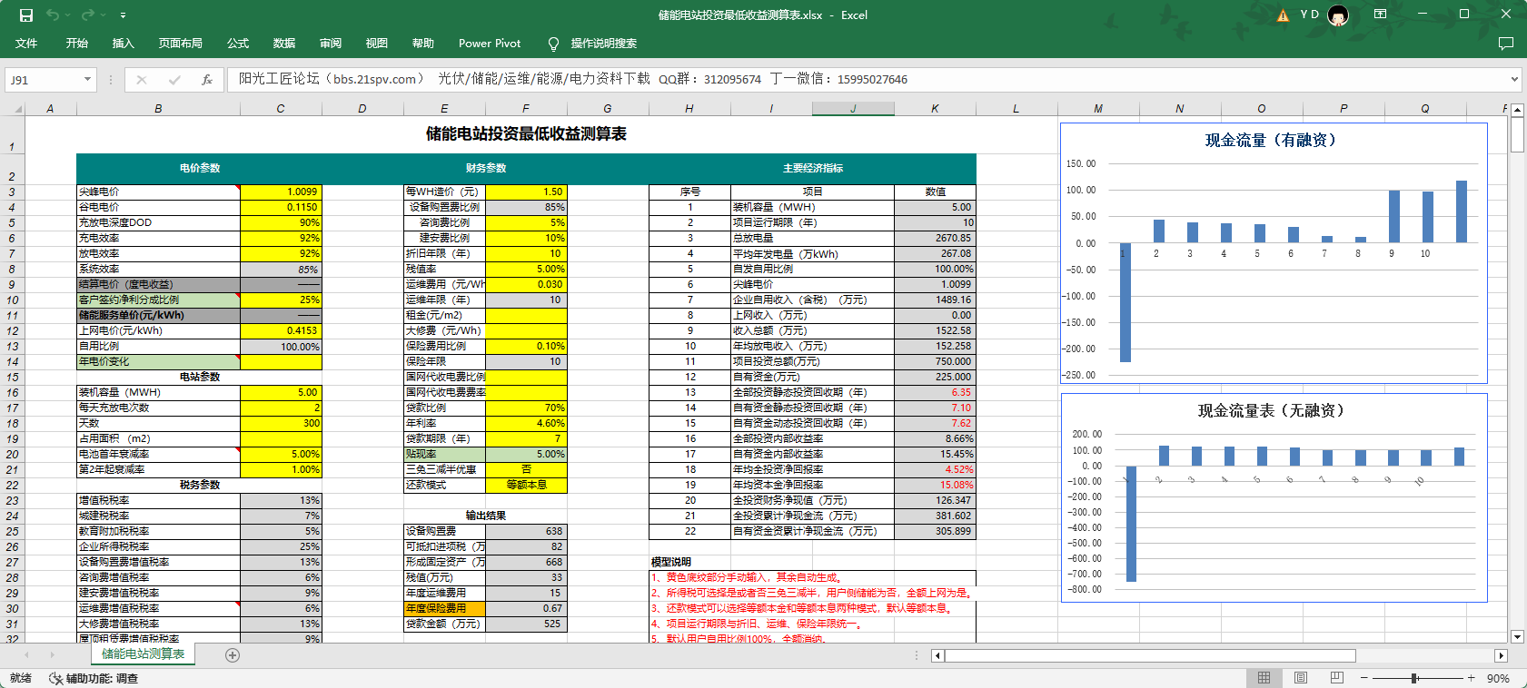The width and height of the screenshot is (1527, 688).
Task: Switch to Page Layout view icon
Action: click(x=1301, y=678)
